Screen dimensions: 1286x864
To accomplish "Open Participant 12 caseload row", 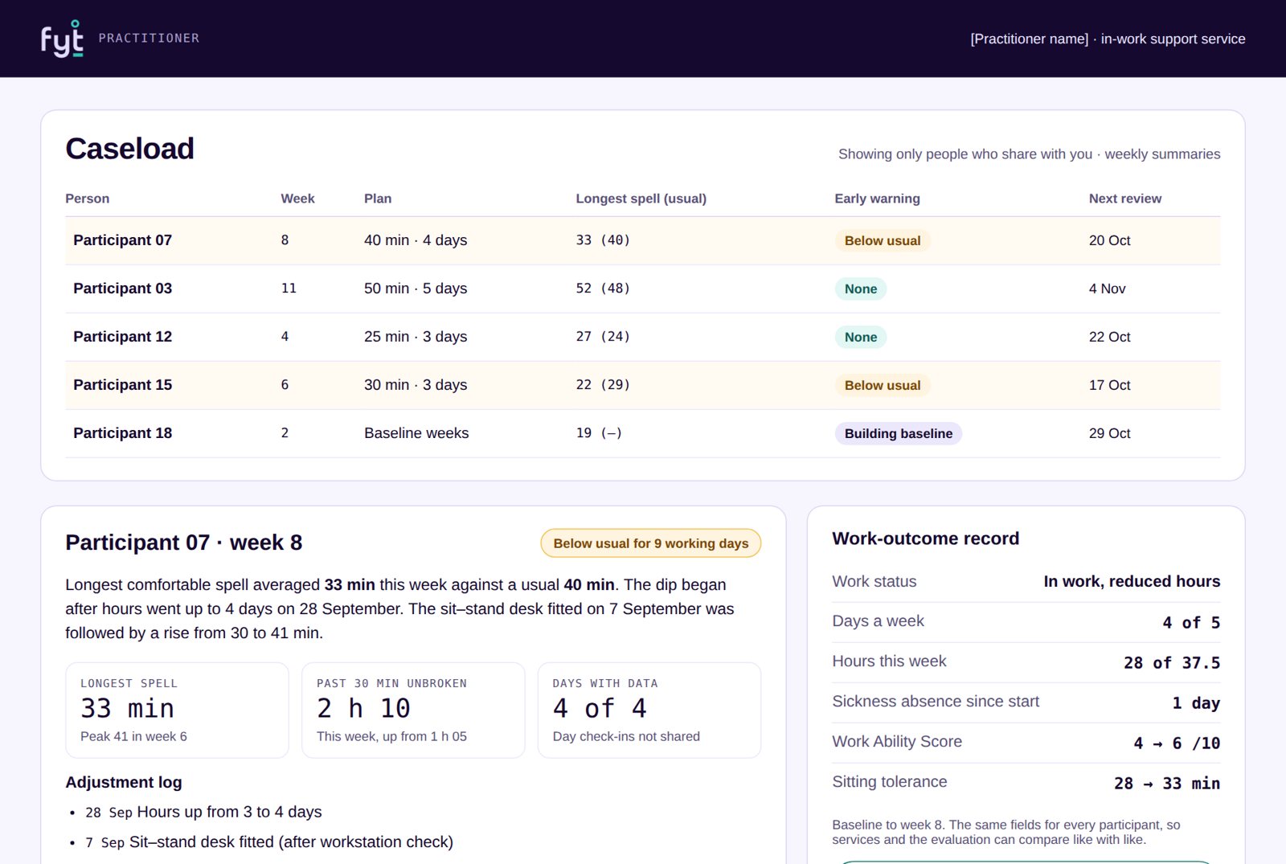I will (642, 337).
